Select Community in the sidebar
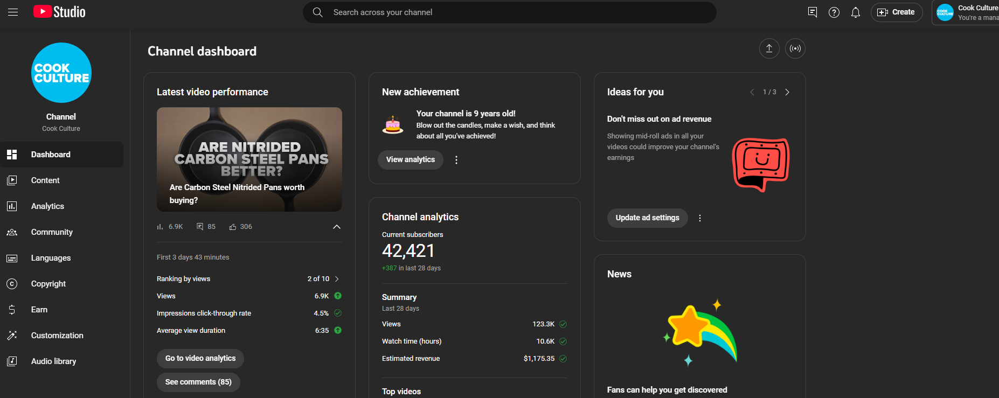This screenshot has height=398, width=999. coord(61,232)
